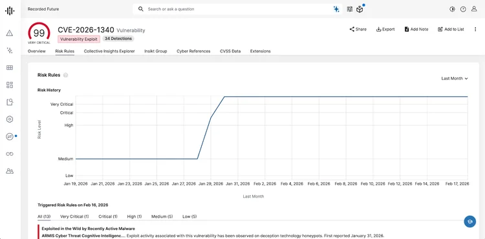The width and height of the screenshot is (485, 239).
Task: Toggle the theme icon in top bar
Action: coord(452,9)
